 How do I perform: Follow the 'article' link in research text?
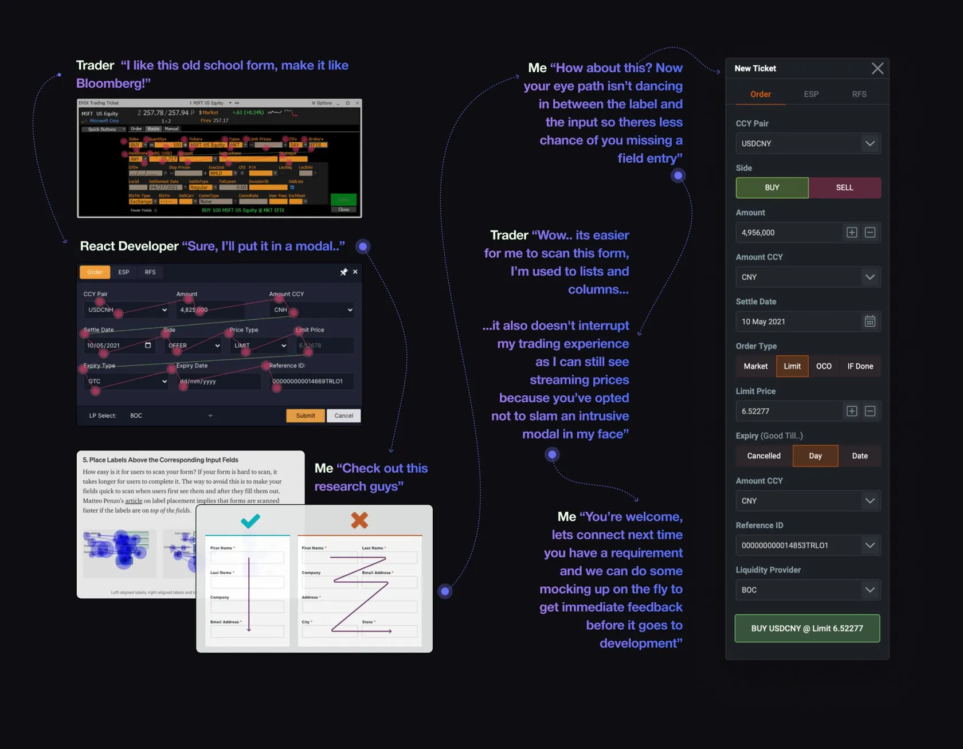(134, 501)
